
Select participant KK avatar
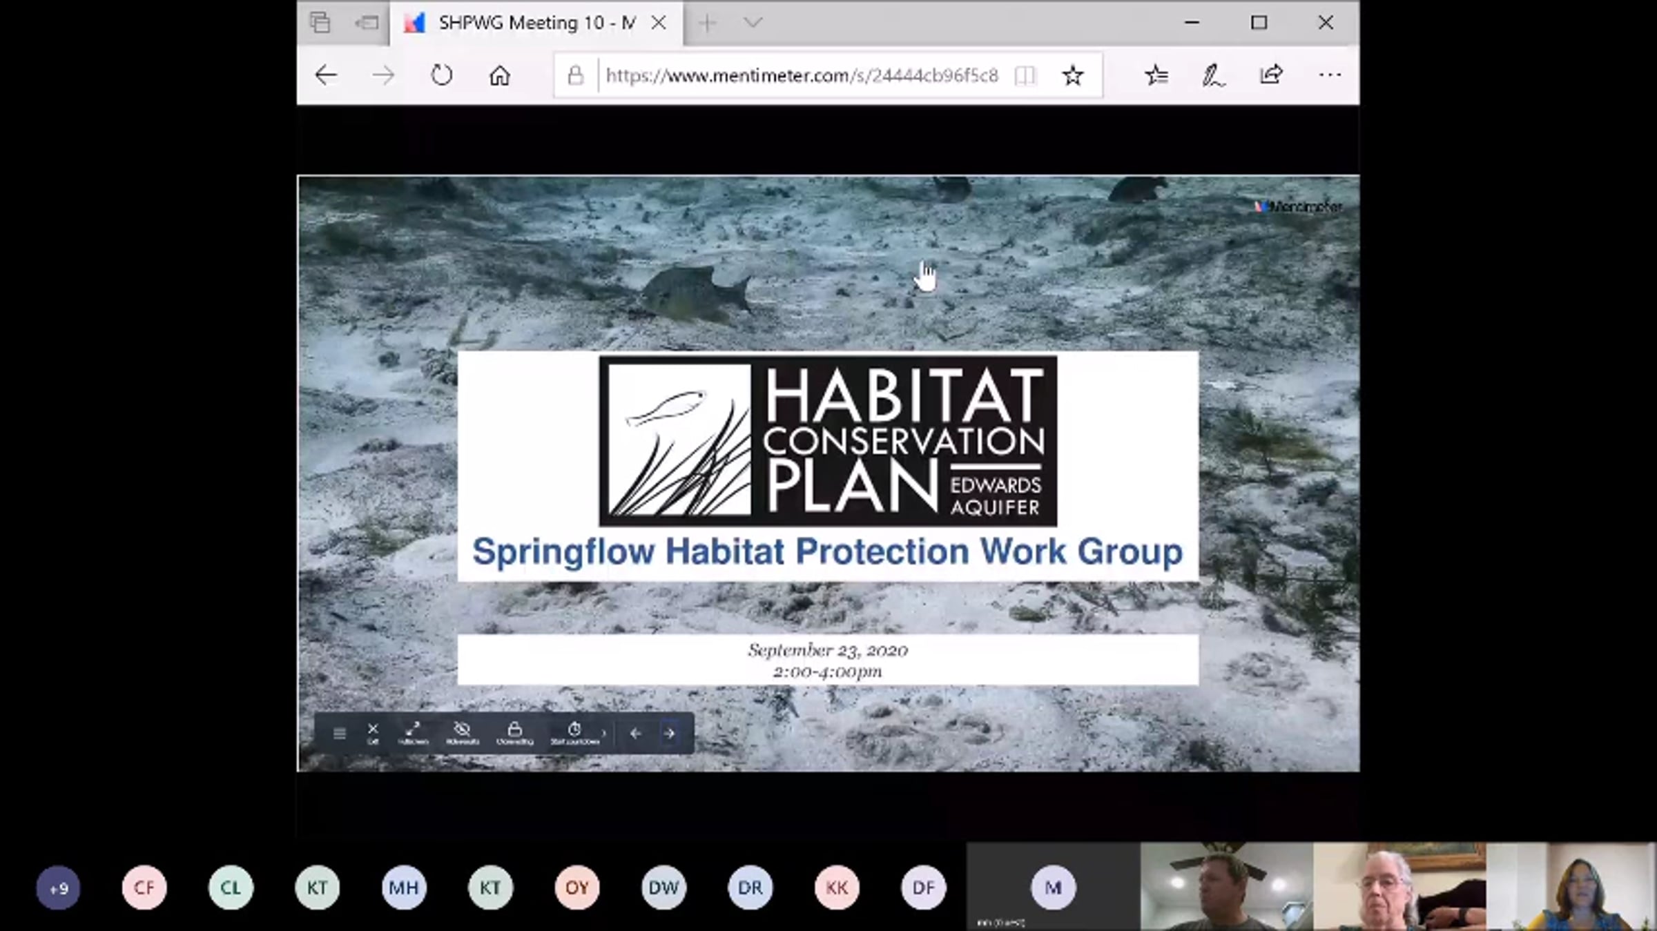point(837,888)
